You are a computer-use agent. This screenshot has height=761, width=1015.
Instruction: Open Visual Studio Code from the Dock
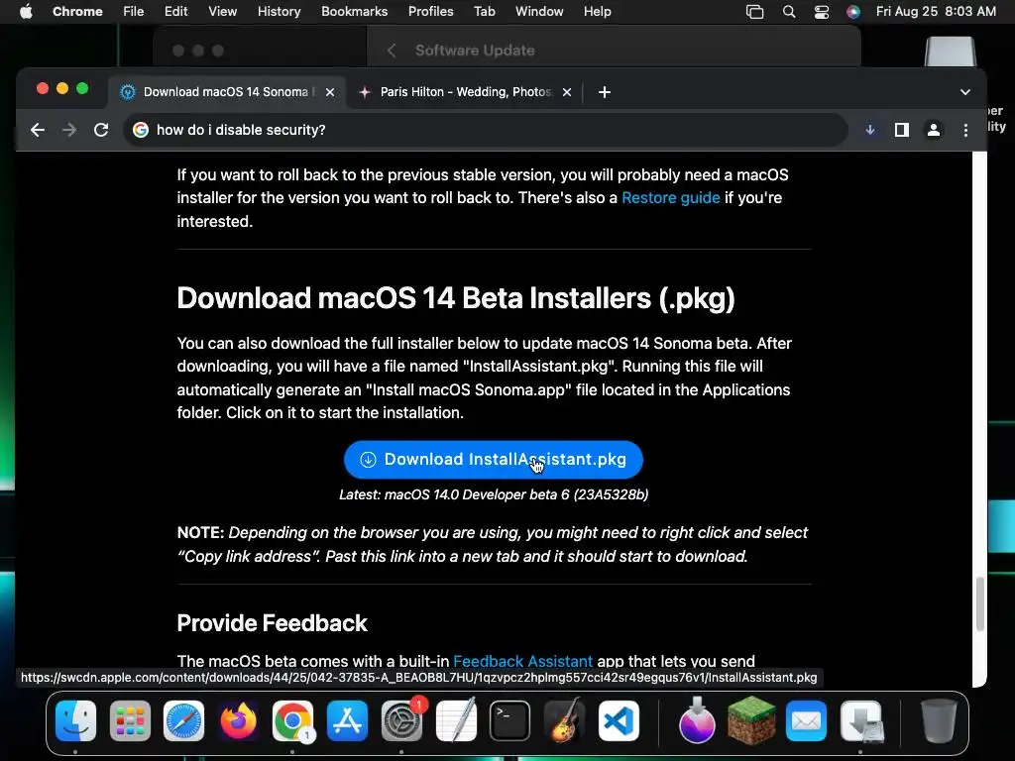point(619,721)
